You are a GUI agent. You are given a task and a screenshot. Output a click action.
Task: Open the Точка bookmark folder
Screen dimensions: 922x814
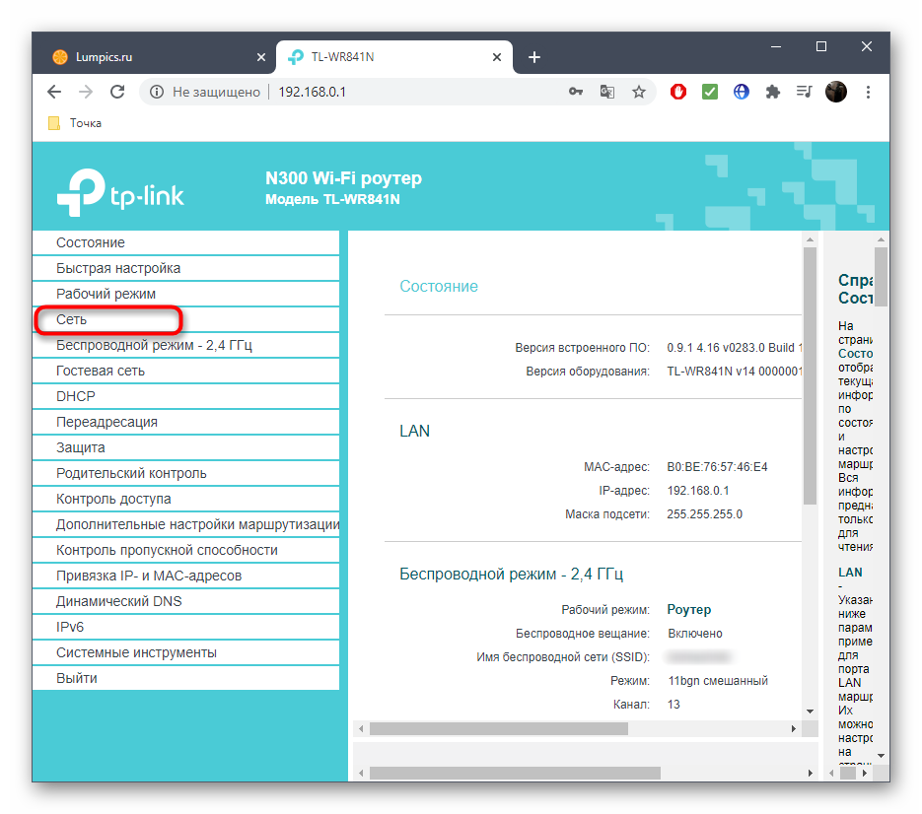[75, 123]
